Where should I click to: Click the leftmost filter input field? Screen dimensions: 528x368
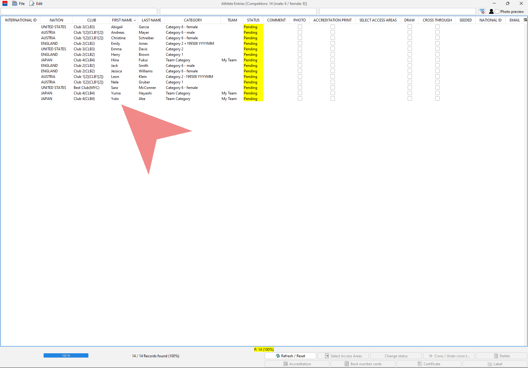(79, 11)
